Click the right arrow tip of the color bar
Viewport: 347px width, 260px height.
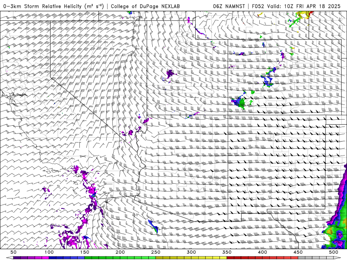pos(337,258)
